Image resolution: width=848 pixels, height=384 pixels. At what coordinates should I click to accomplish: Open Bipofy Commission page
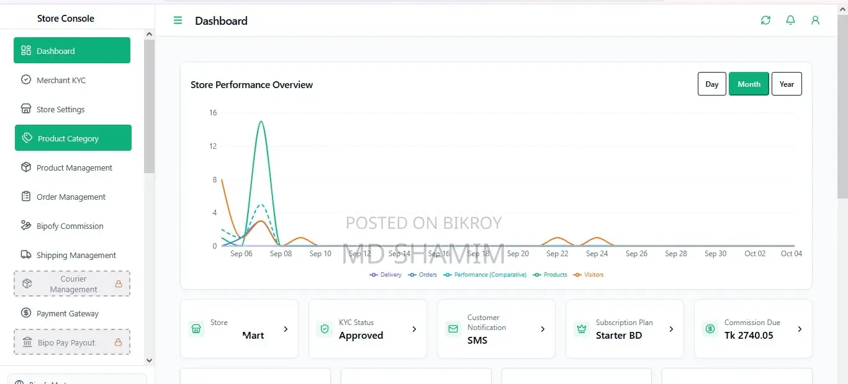[x=72, y=226]
